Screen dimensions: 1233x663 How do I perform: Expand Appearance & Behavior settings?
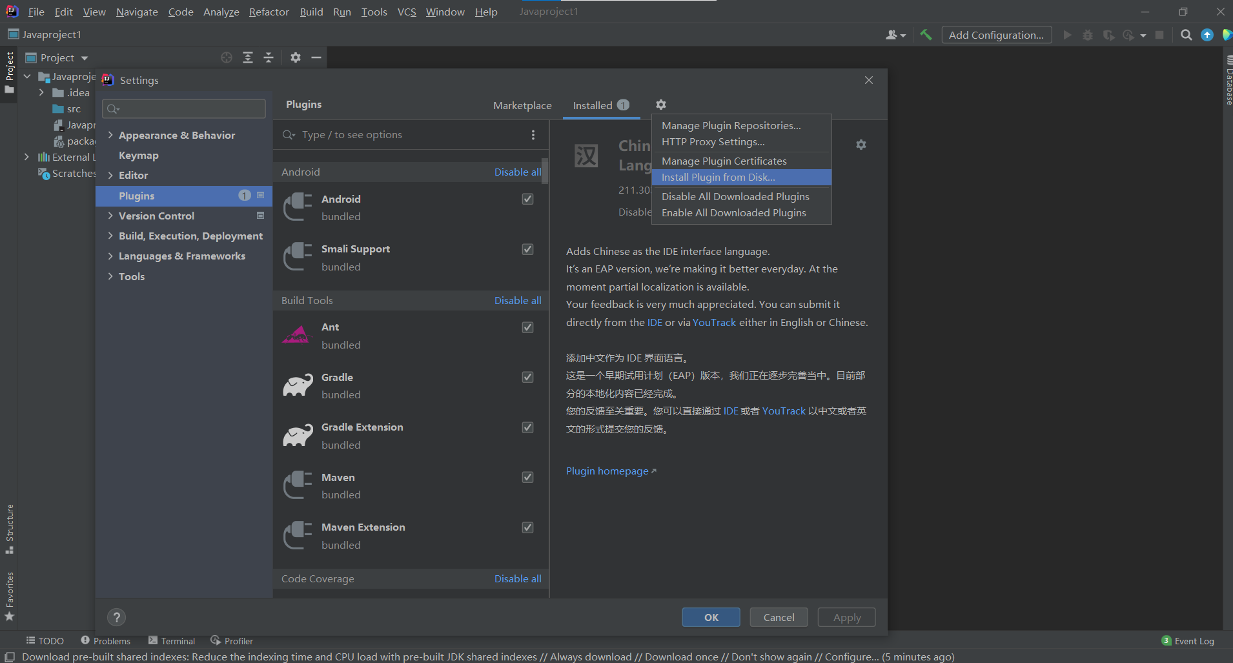pyautogui.click(x=110, y=135)
